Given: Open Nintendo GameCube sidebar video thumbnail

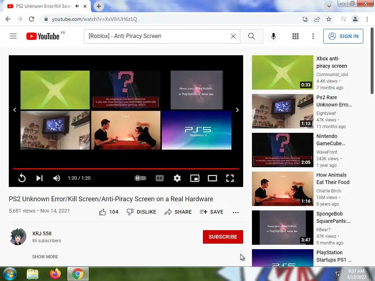Looking at the screenshot, I should coord(282,150).
